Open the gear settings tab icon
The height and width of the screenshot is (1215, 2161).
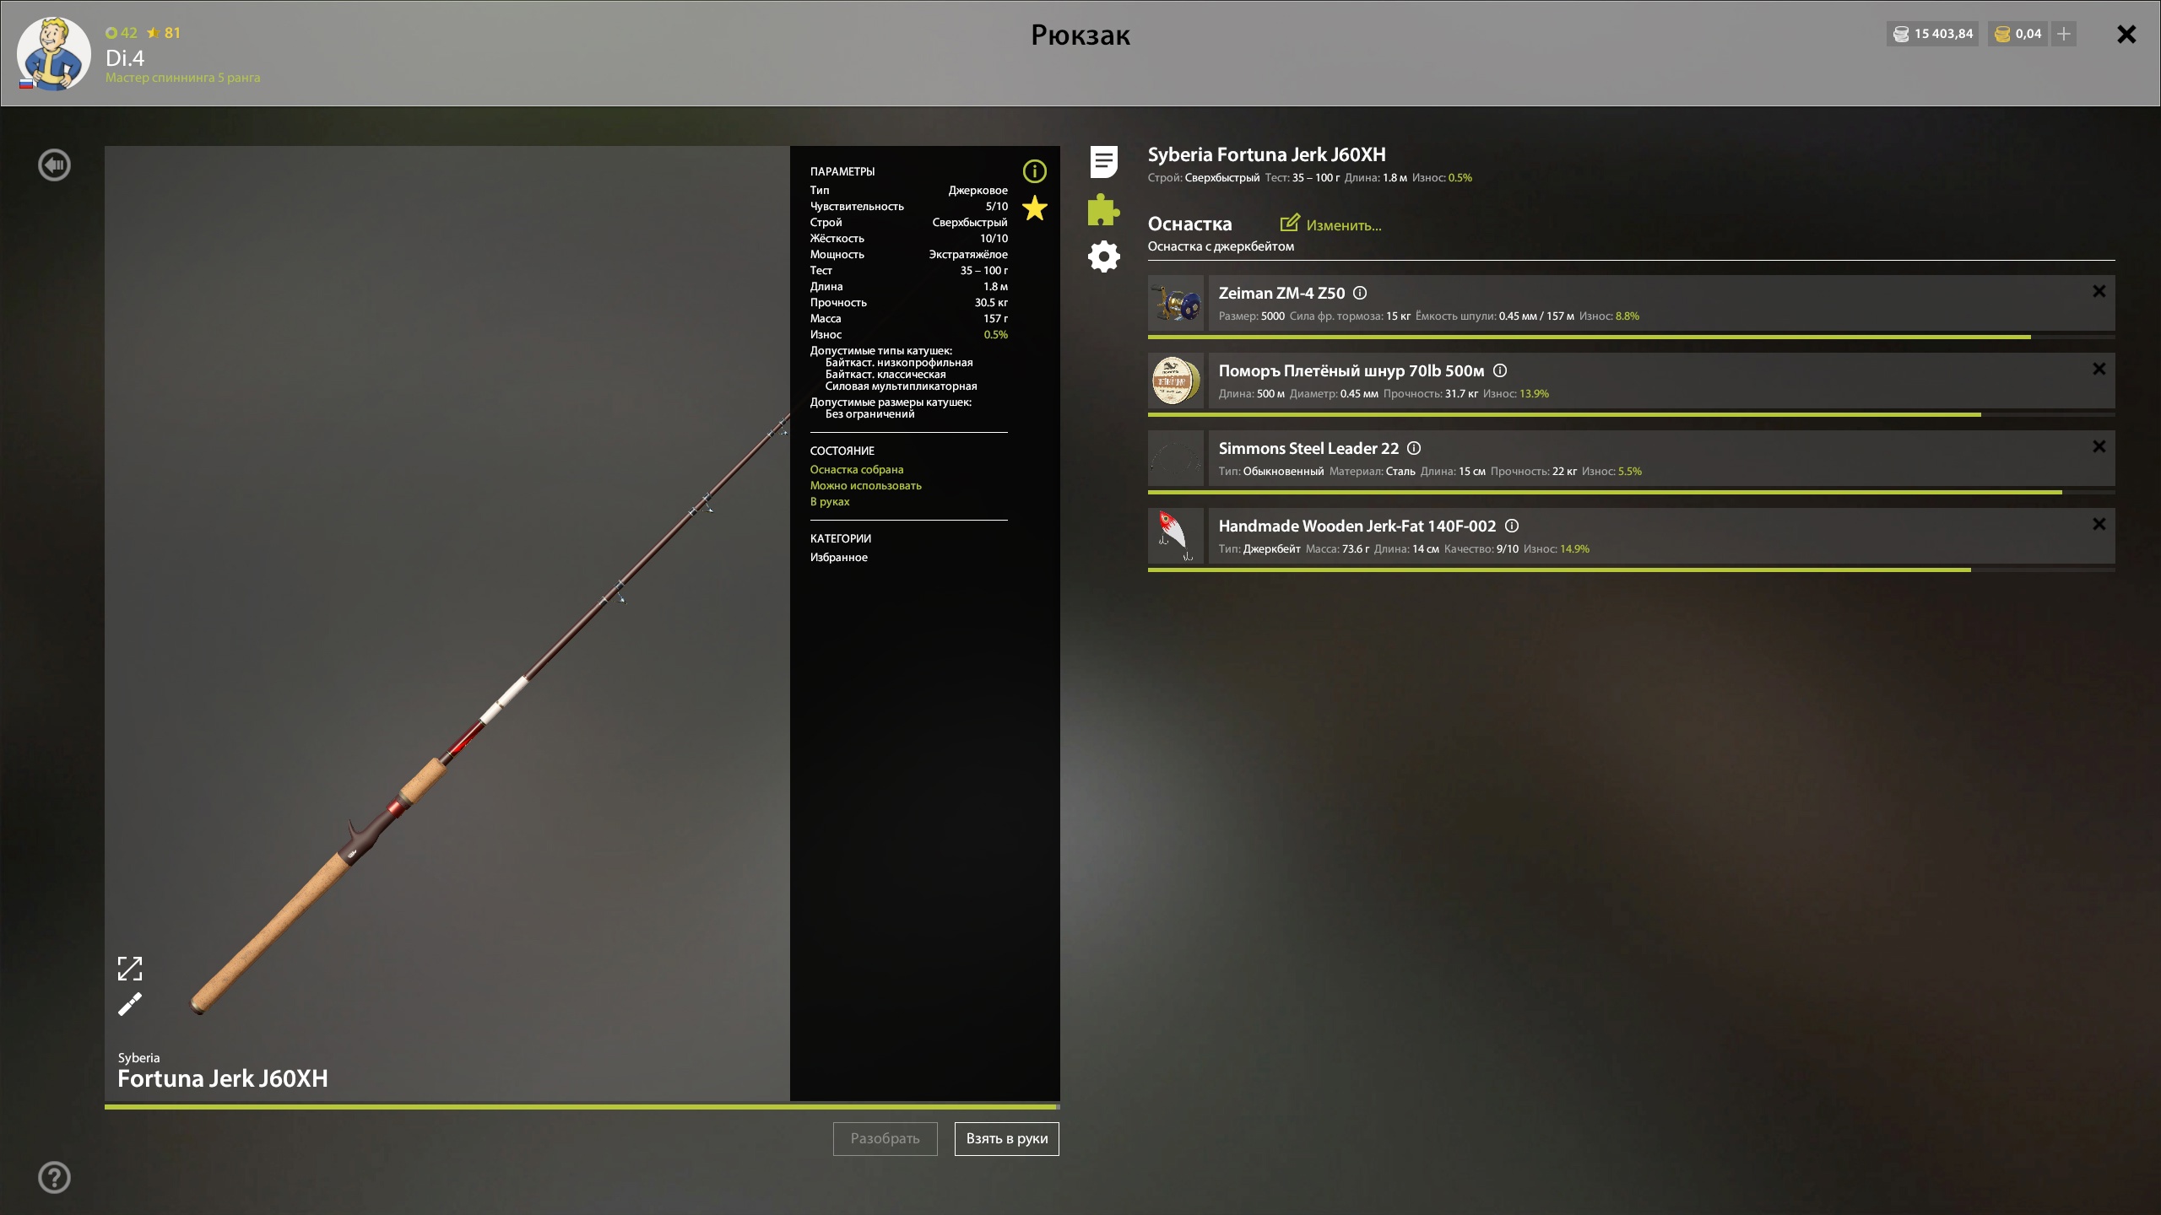1103,256
